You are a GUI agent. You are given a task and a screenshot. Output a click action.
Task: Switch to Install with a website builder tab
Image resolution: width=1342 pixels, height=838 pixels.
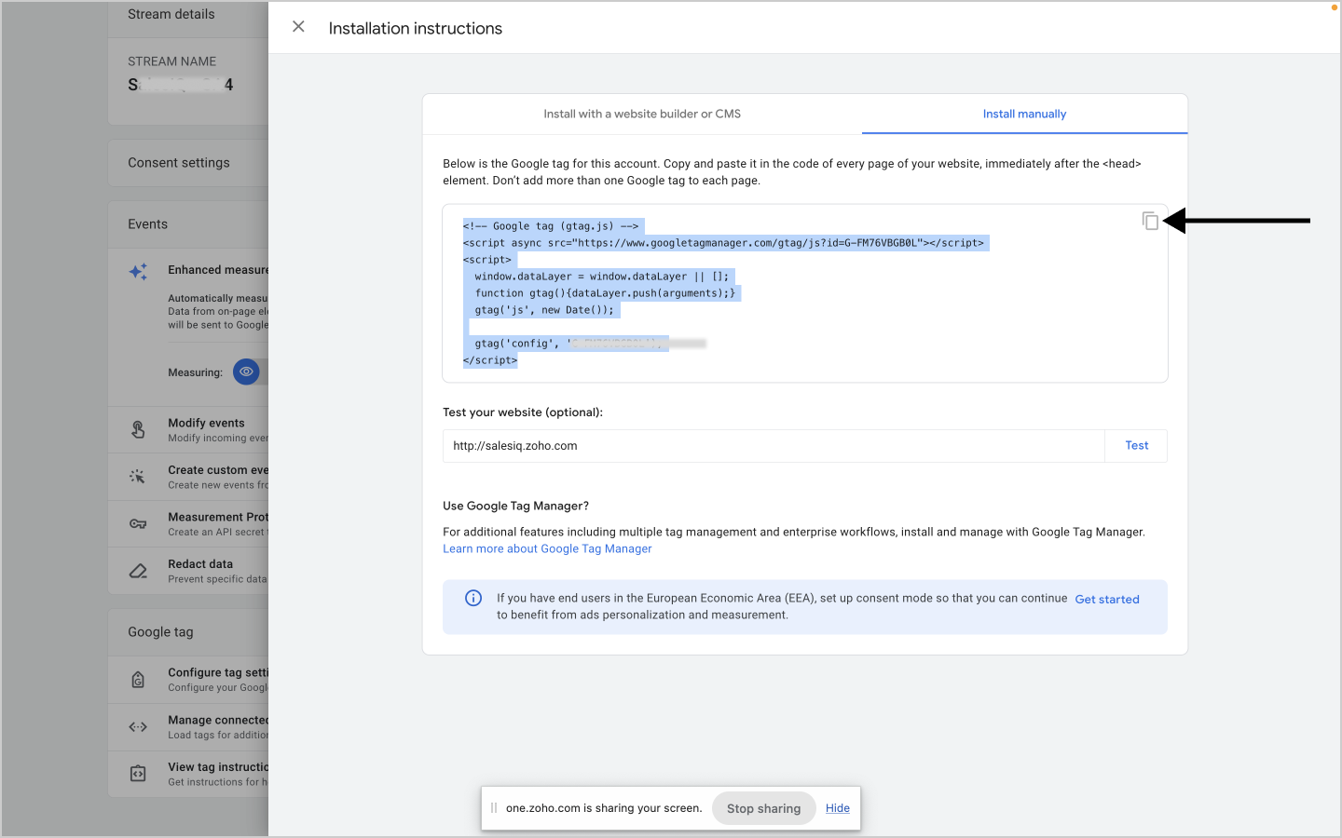click(x=642, y=114)
